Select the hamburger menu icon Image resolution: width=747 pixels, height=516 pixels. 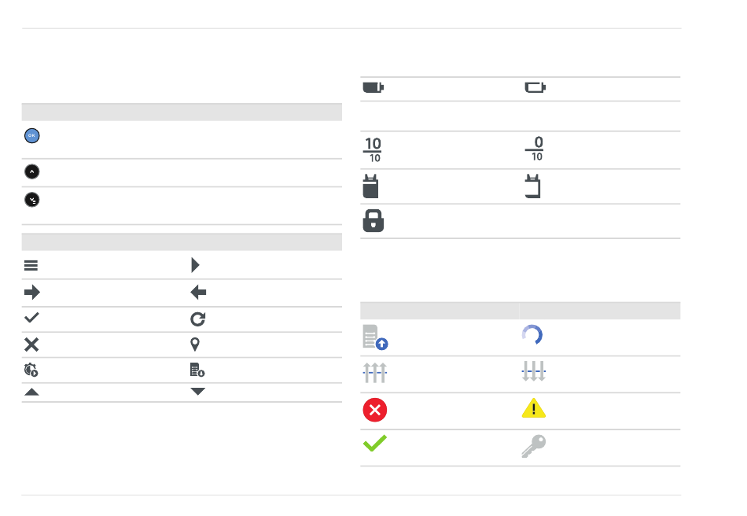(x=31, y=265)
